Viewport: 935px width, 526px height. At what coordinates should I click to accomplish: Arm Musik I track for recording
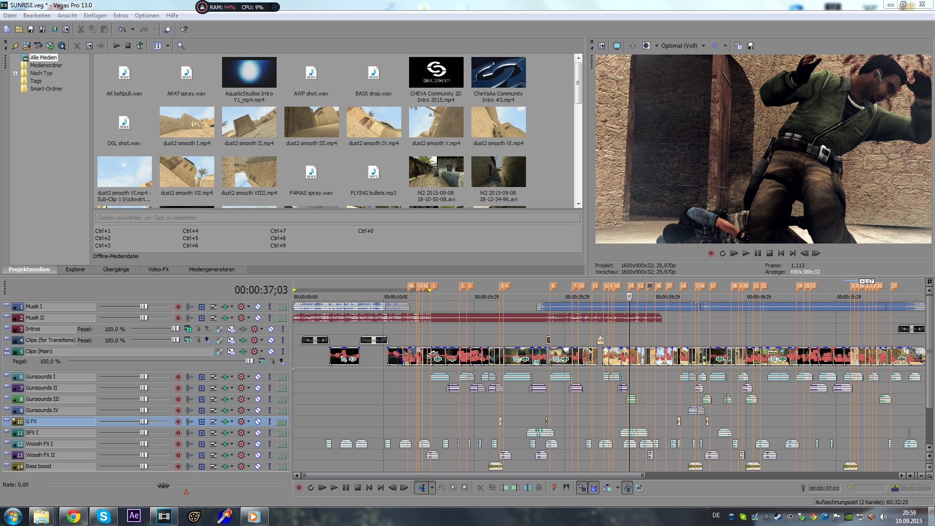click(178, 307)
